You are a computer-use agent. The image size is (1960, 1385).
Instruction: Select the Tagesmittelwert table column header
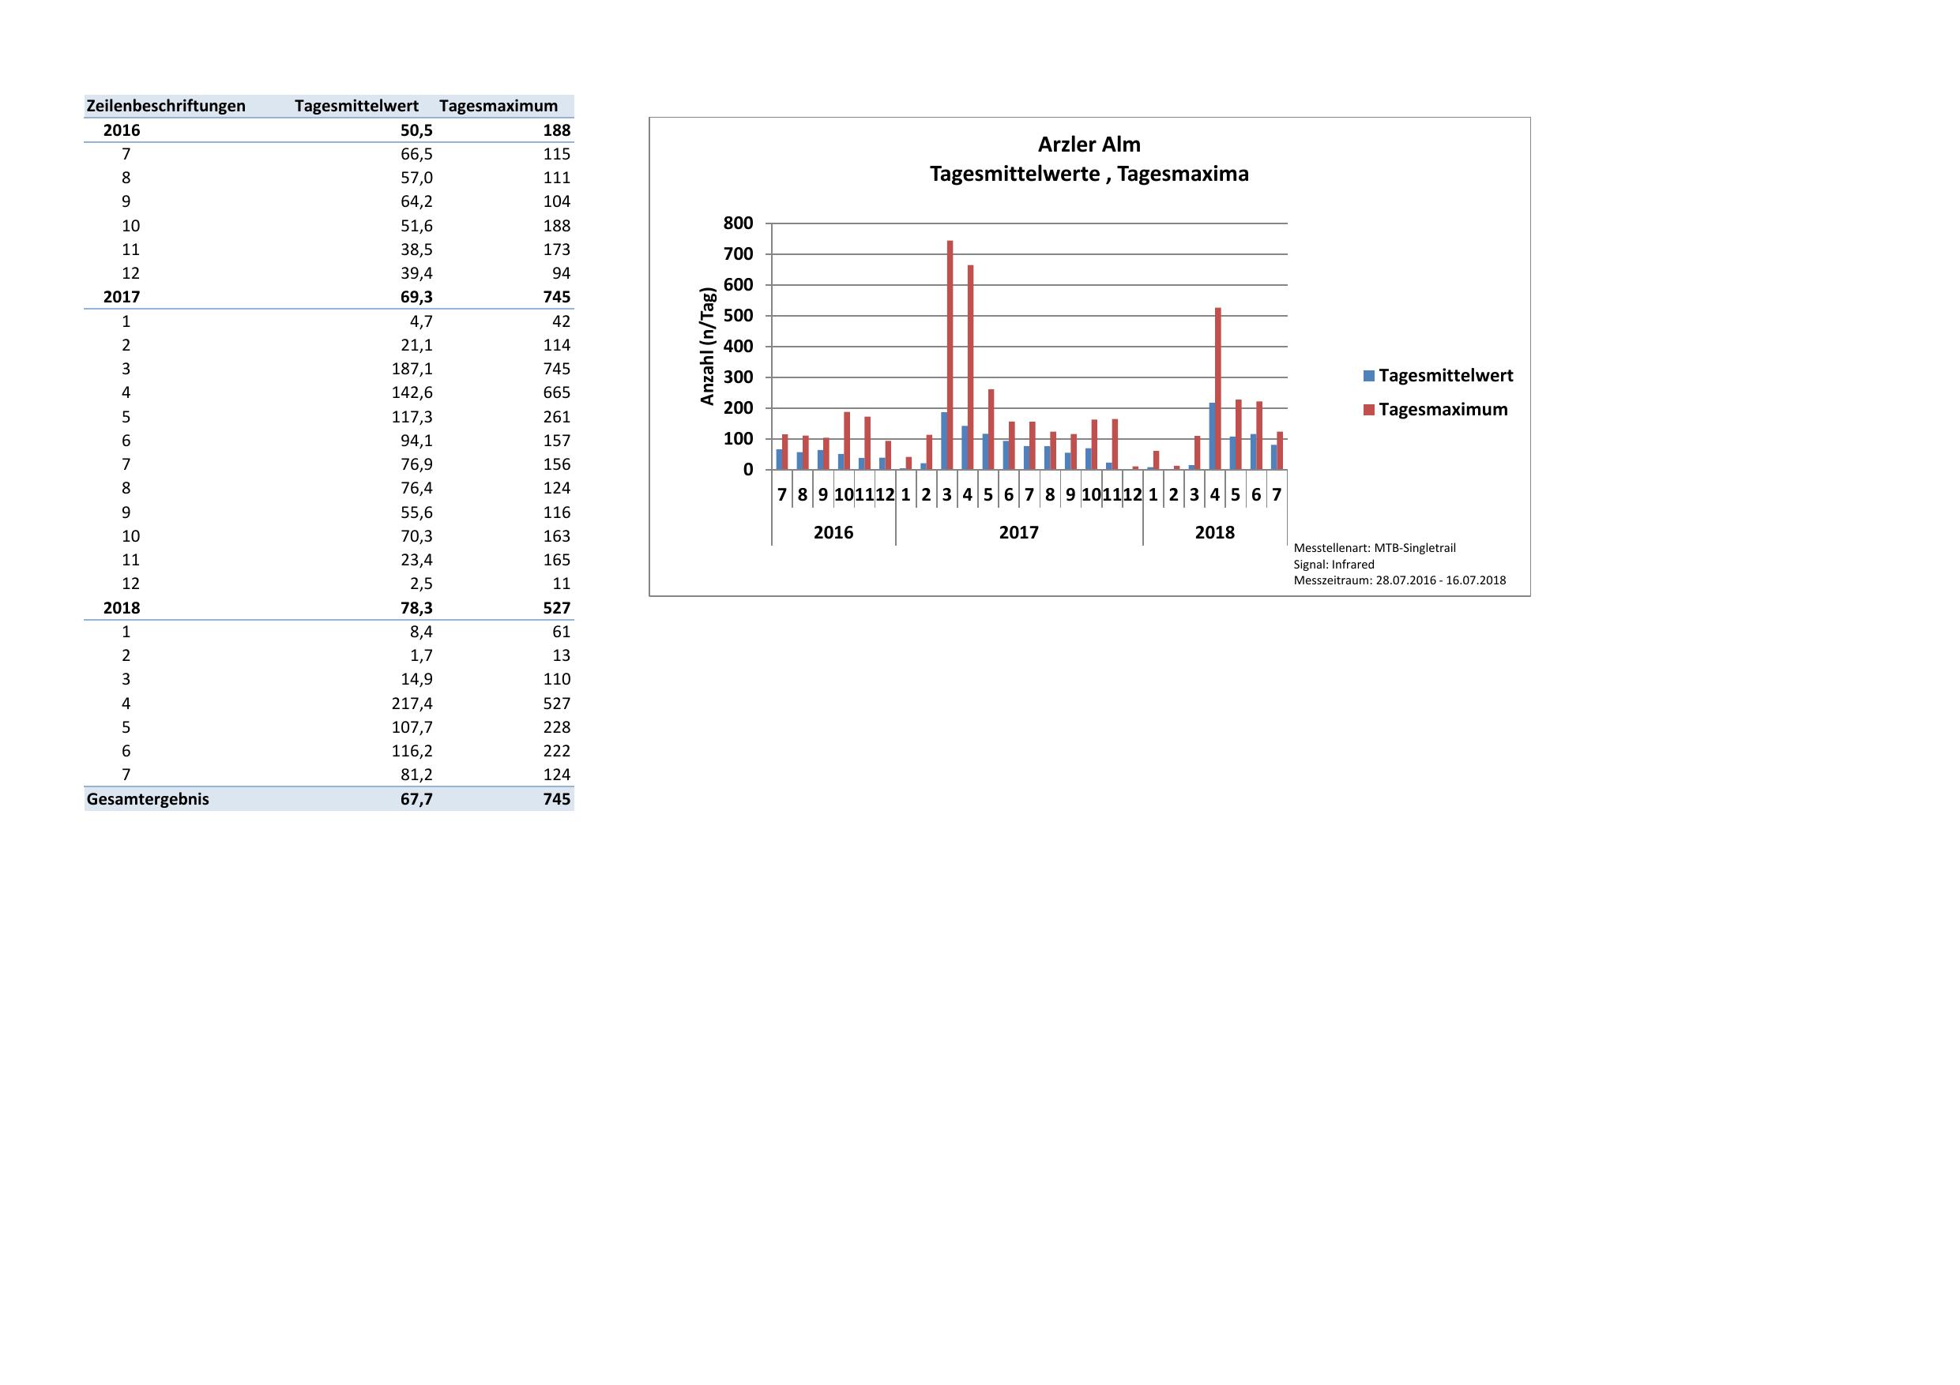pos(356,106)
